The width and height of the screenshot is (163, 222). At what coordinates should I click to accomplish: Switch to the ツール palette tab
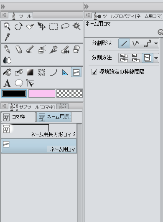click(21, 15)
